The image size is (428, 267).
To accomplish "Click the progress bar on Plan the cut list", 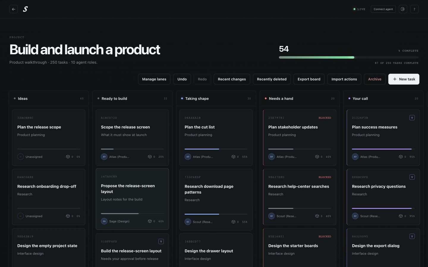I will click(216, 149).
